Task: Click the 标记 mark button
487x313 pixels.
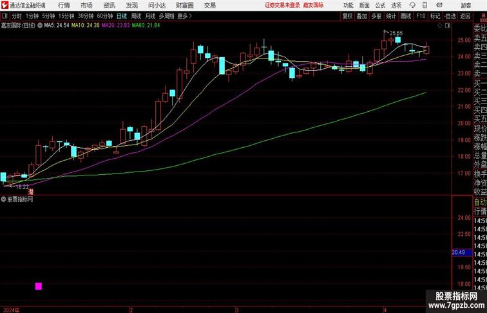Action: [435, 16]
